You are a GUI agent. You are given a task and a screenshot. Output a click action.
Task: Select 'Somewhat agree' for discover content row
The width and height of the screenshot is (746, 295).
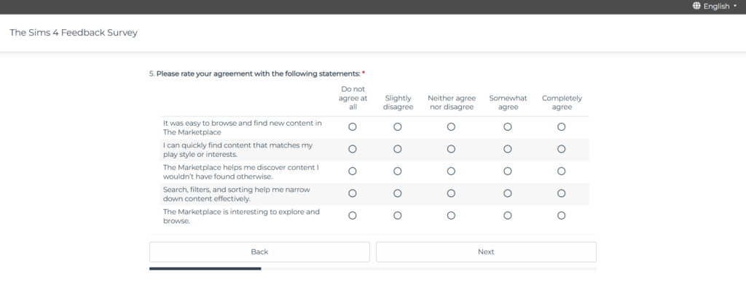pyautogui.click(x=508, y=171)
